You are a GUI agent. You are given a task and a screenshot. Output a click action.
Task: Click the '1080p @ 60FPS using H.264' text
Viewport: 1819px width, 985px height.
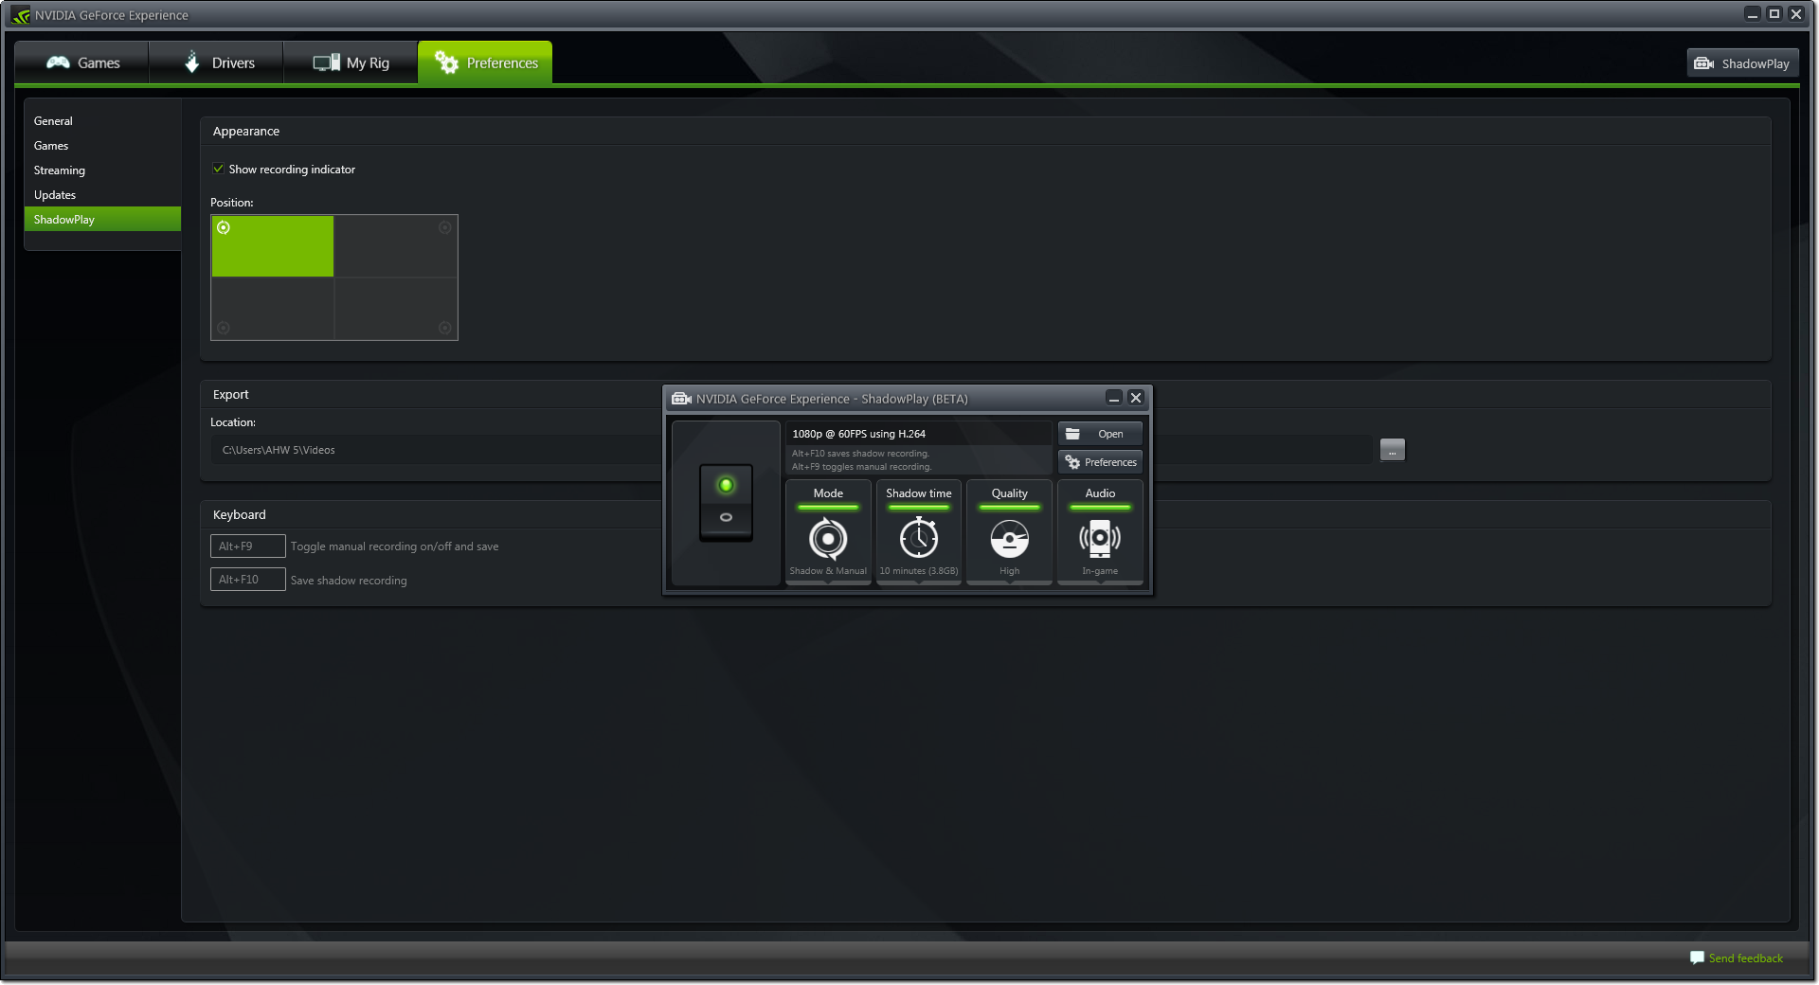[858, 434]
